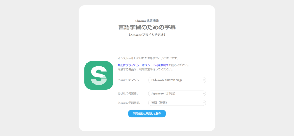Click the あなたの学習言語。label

[129, 103]
